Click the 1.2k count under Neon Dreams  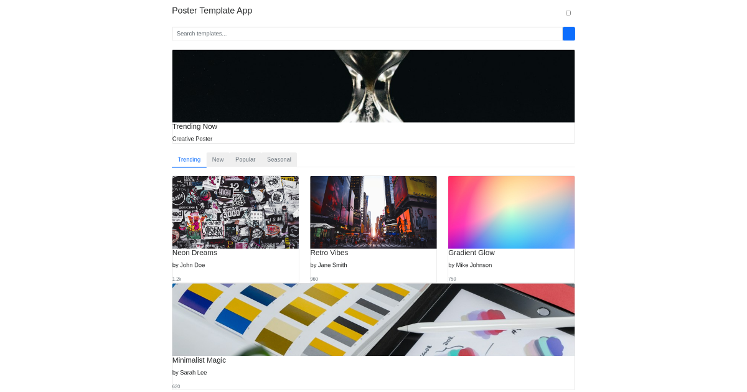[x=176, y=278]
